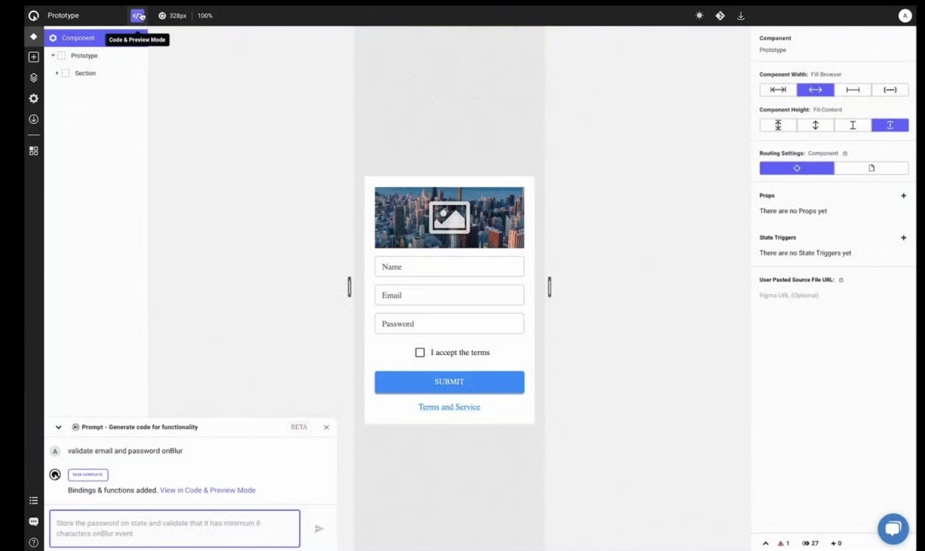Toggle light/dark theme sun icon
925x551 pixels.
pyautogui.click(x=699, y=16)
